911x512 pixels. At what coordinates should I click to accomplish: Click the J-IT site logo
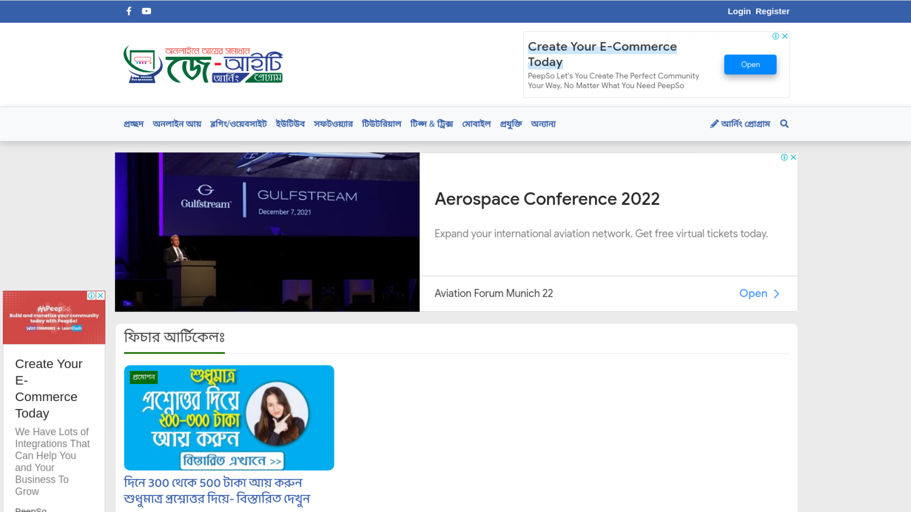(203, 65)
